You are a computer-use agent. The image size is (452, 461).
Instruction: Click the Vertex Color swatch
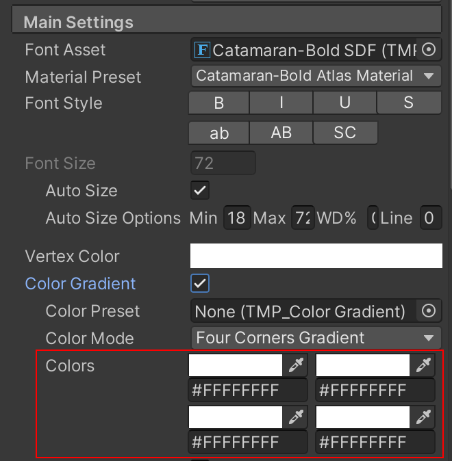coord(316,256)
